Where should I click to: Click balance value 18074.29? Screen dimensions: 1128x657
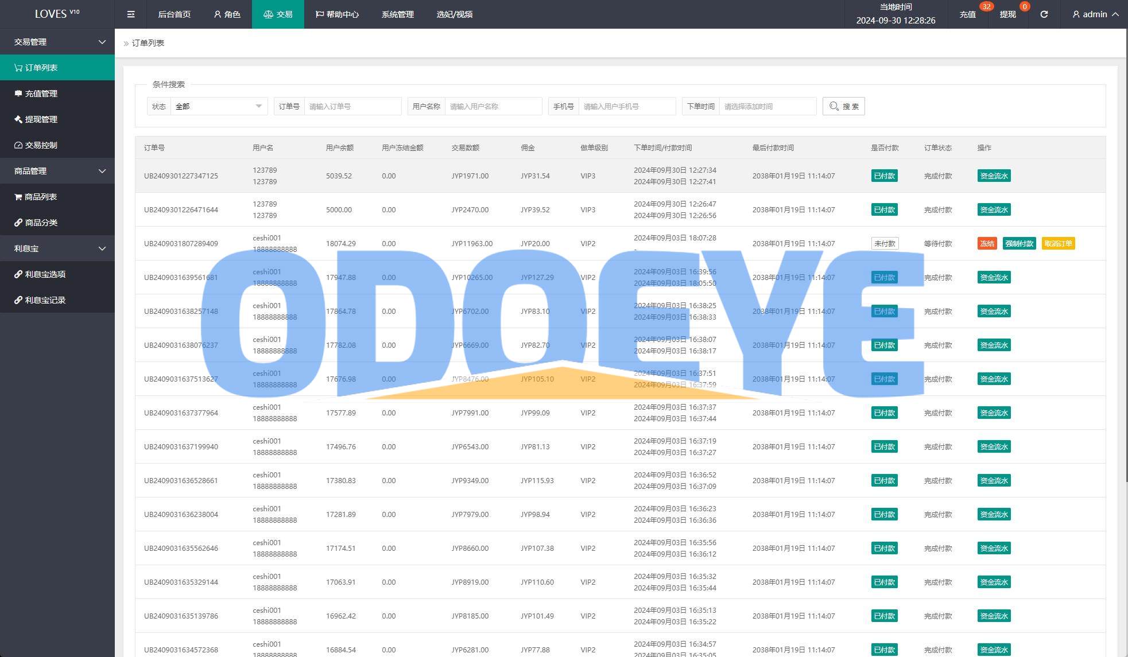point(341,243)
